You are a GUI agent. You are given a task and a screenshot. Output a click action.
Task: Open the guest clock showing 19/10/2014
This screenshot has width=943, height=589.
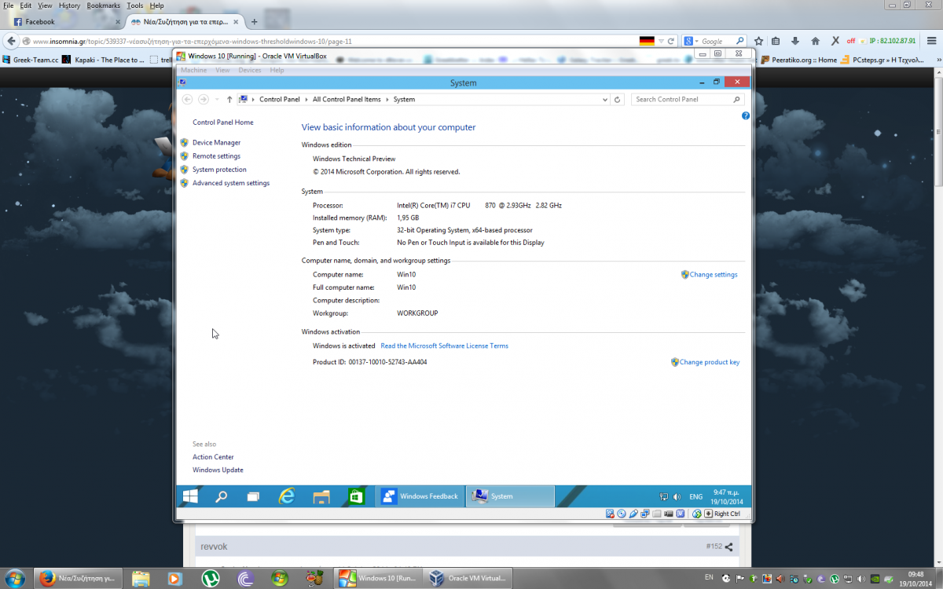pyautogui.click(x=728, y=496)
